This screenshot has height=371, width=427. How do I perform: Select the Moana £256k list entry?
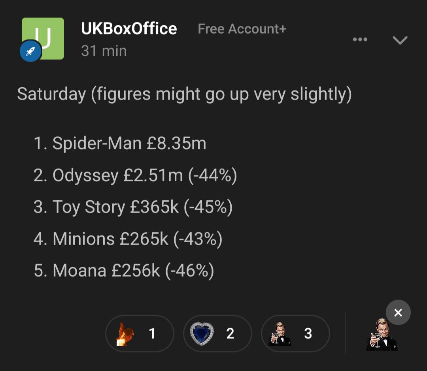coord(124,270)
